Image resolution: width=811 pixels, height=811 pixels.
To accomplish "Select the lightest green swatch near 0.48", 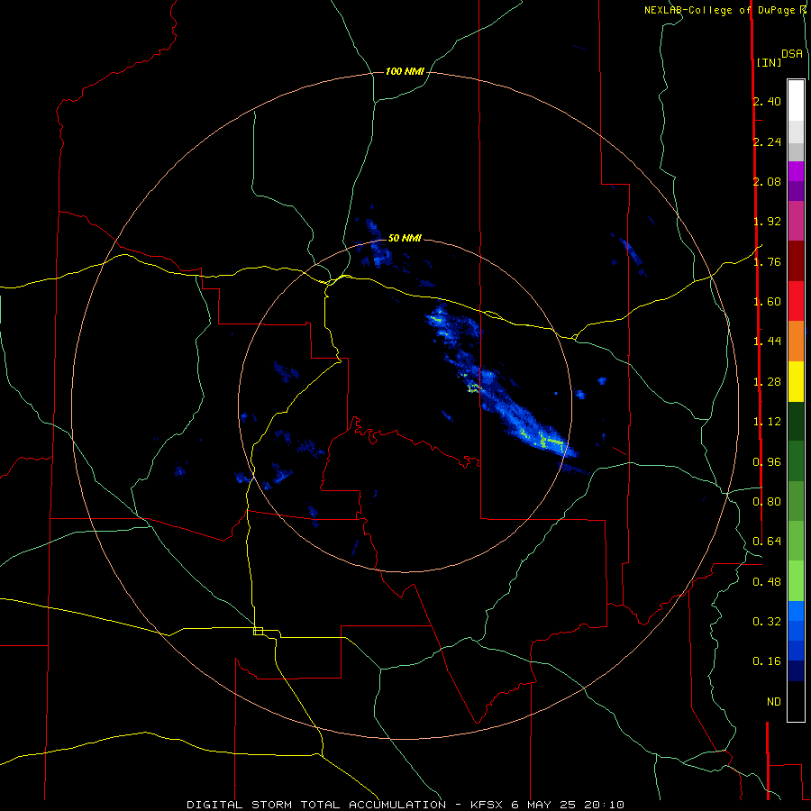I will click(796, 581).
